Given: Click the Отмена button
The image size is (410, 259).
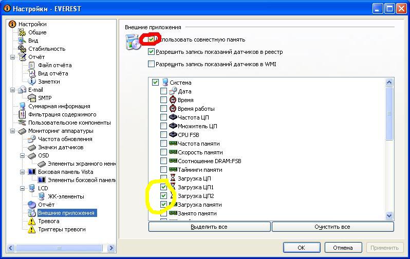Looking at the screenshot, I should (343, 248).
